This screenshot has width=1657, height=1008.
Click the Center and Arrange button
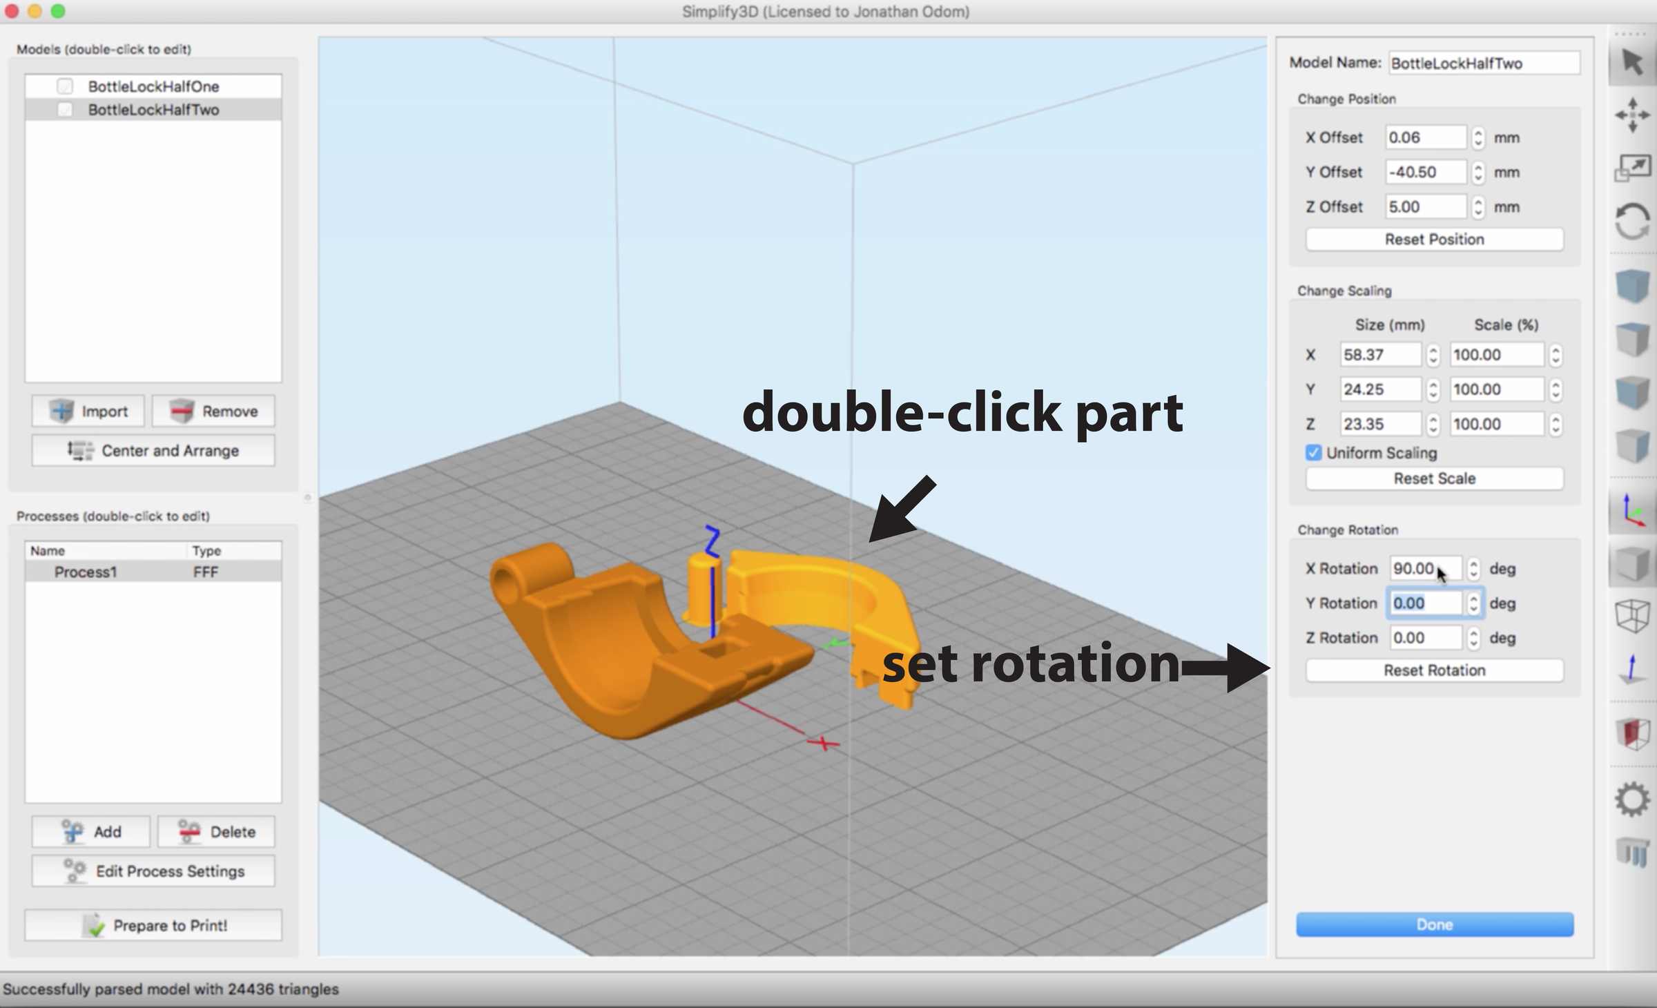pos(152,450)
